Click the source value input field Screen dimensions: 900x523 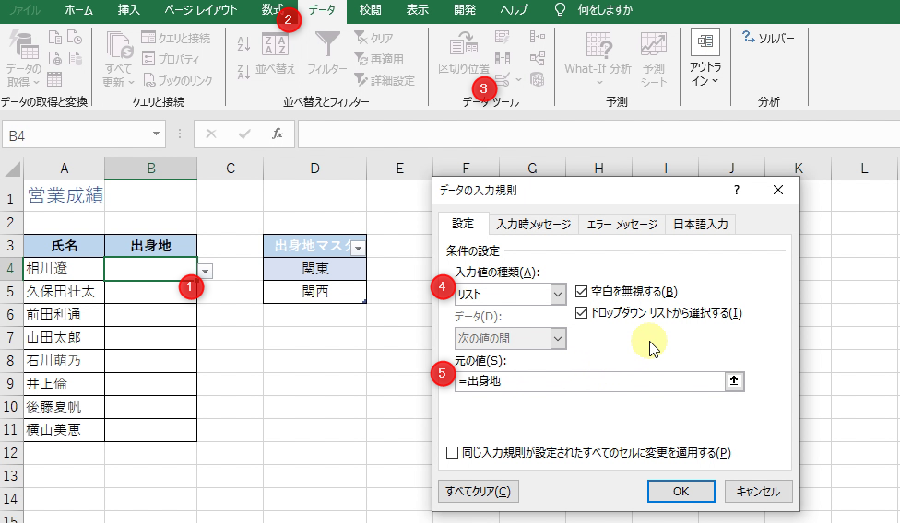(588, 381)
